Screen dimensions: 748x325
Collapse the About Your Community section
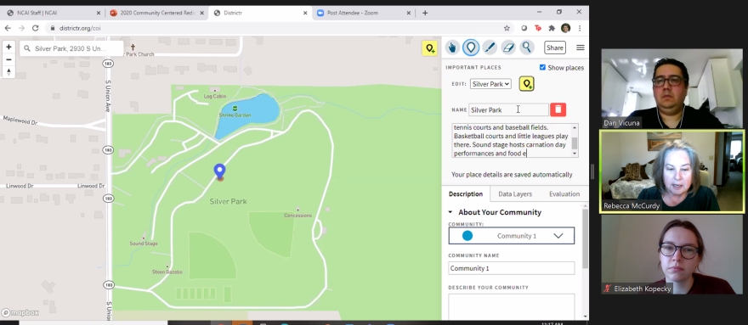[x=450, y=212]
